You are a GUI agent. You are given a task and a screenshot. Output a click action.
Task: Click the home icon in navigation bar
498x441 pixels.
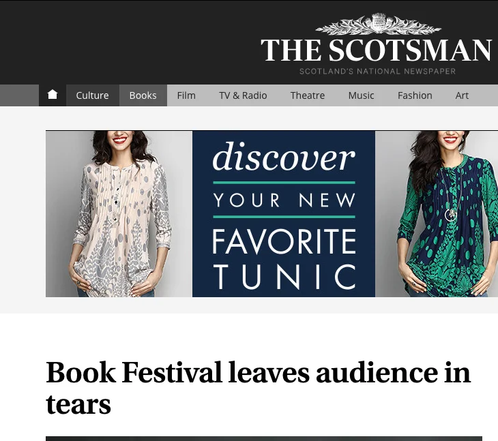tap(53, 95)
